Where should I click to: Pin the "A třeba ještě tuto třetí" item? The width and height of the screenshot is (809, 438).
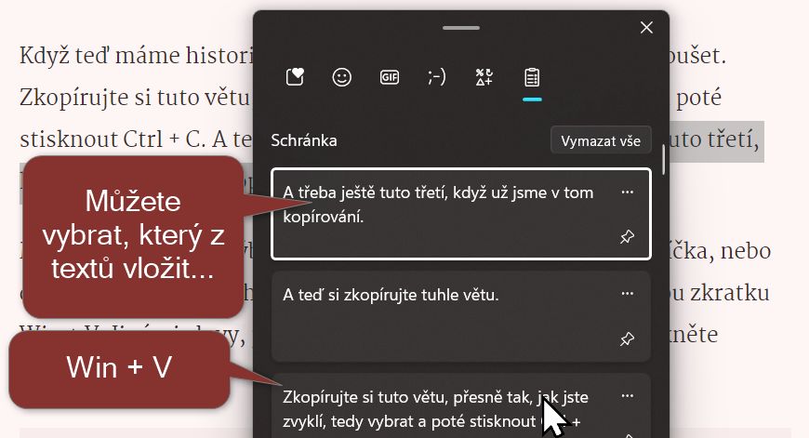[x=627, y=237]
